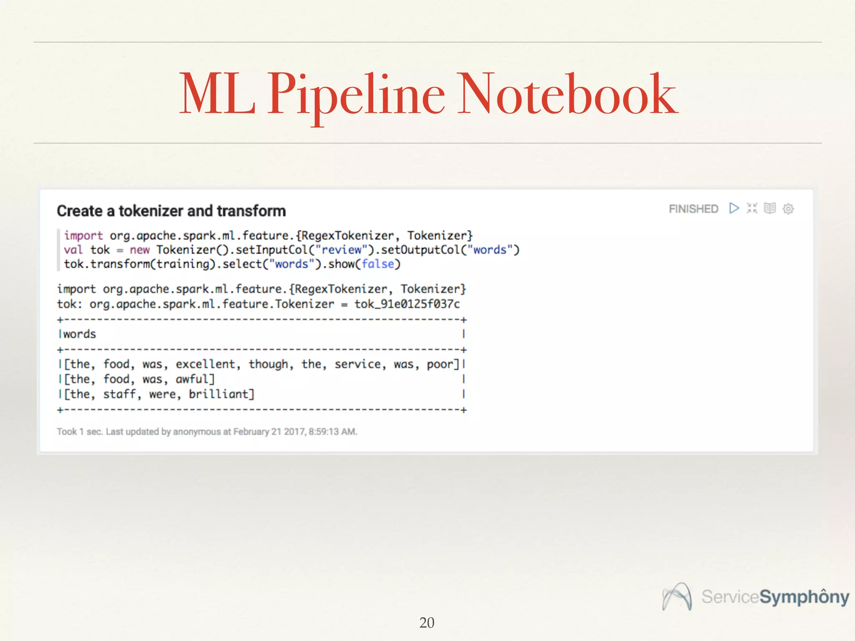
Task: Click the FINISHED status label
Action: (693, 209)
